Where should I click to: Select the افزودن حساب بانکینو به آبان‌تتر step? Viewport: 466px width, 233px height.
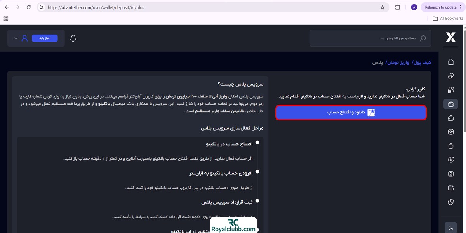click(x=221, y=173)
